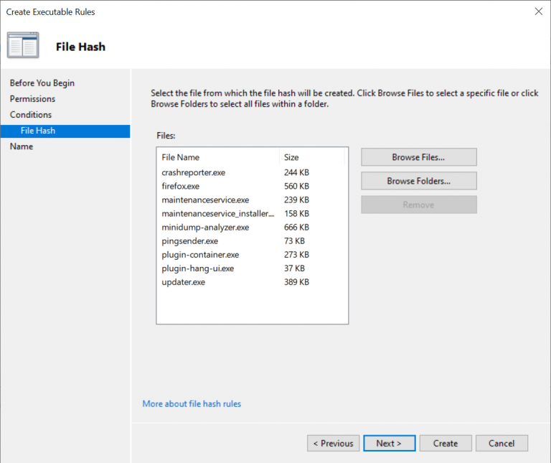551x463 pixels.
Task: Select pingsender.exe file entry
Action: point(189,241)
